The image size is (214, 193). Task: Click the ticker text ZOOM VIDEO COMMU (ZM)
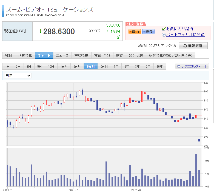[24, 15]
